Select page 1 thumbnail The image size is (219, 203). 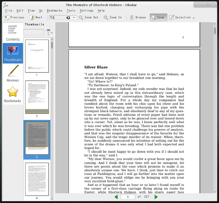click(x=37, y=56)
